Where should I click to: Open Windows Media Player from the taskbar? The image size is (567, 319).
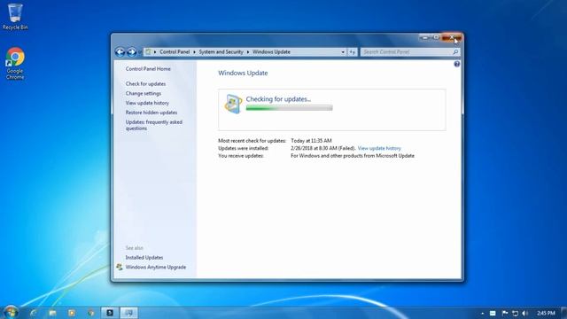click(x=72, y=313)
